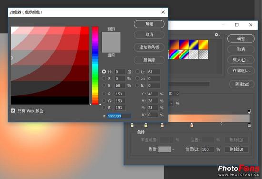This screenshot has width=262, height=179.
Task: Open the gradient type dropdown
Action: pyautogui.click(x=174, y=94)
